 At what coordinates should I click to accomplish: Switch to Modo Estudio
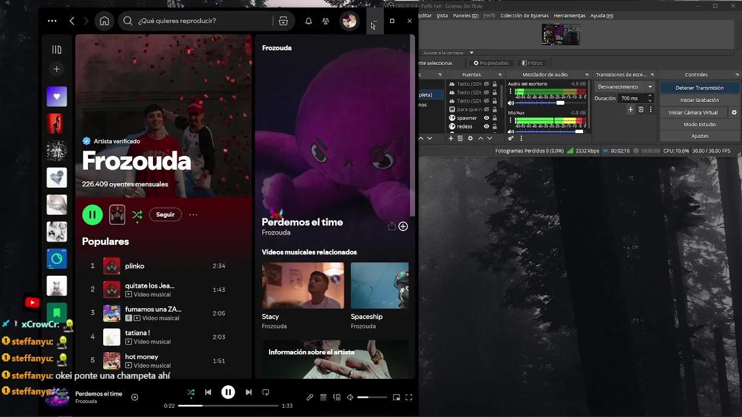pos(700,125)
